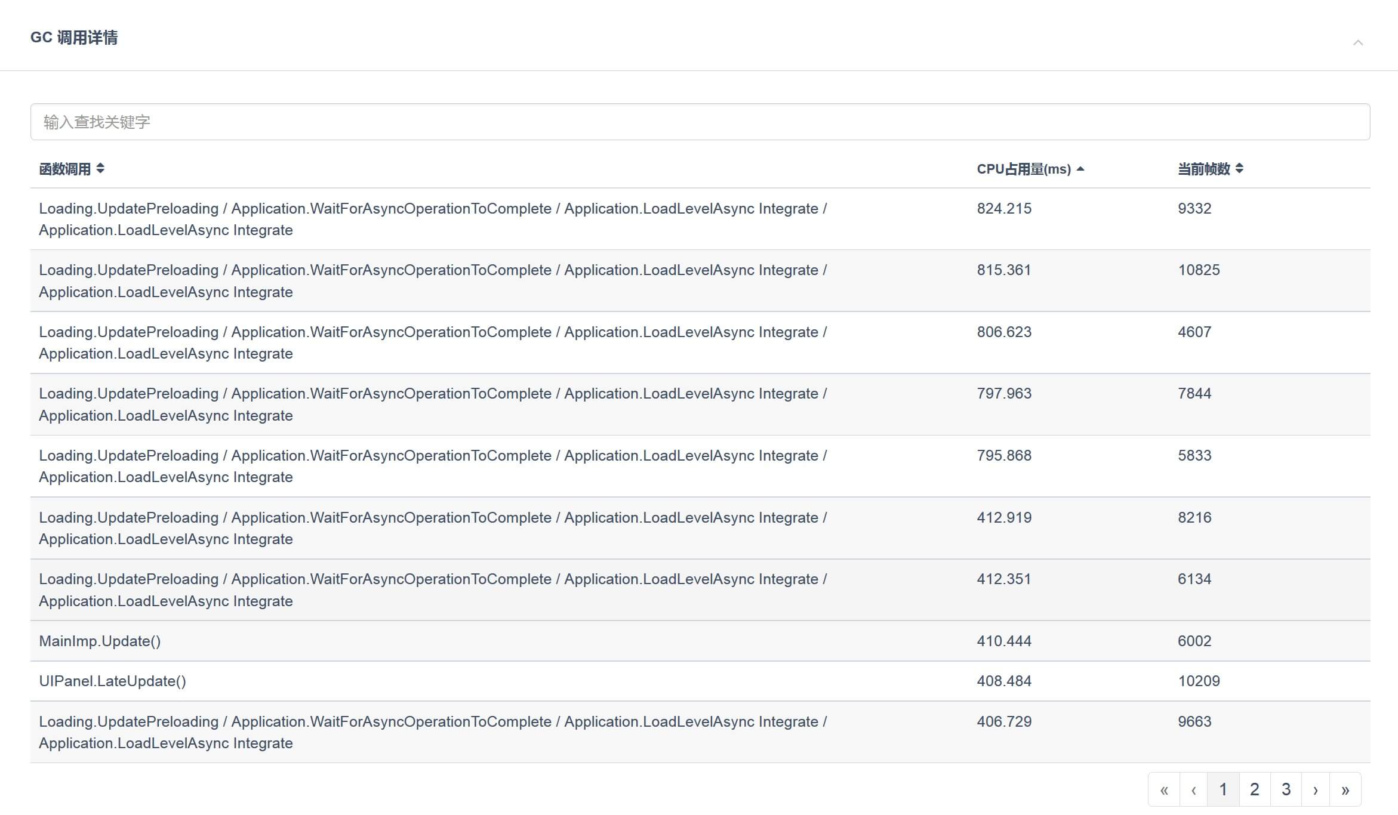
Task: Select the row showing 806.623 ms
Action: tap(1004, 332)
